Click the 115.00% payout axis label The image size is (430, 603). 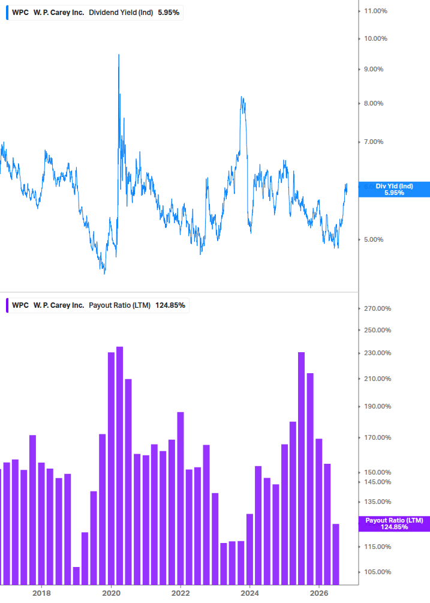tap(377, 547)
